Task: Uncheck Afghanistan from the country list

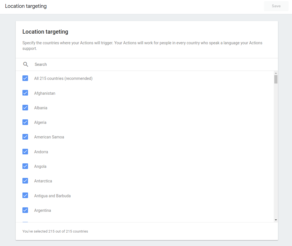Action: pos(25,93)
